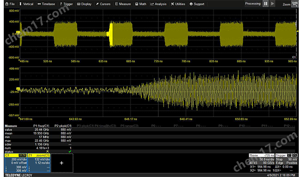Open the Utilities menu
This screenshot has height=177, width=303.
[178, 4]
